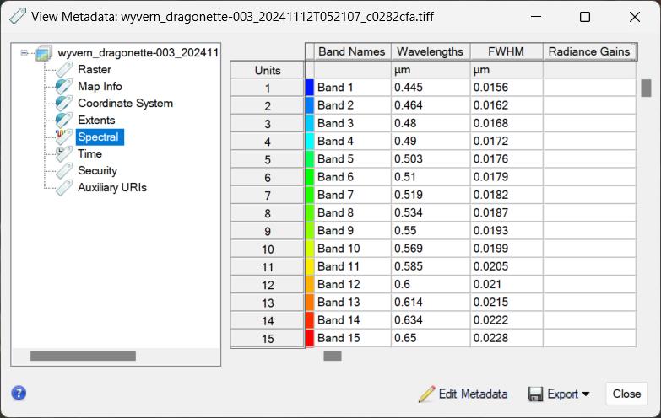Click the FWHM column header
This screenshot has height=418, width=661.
507,51
